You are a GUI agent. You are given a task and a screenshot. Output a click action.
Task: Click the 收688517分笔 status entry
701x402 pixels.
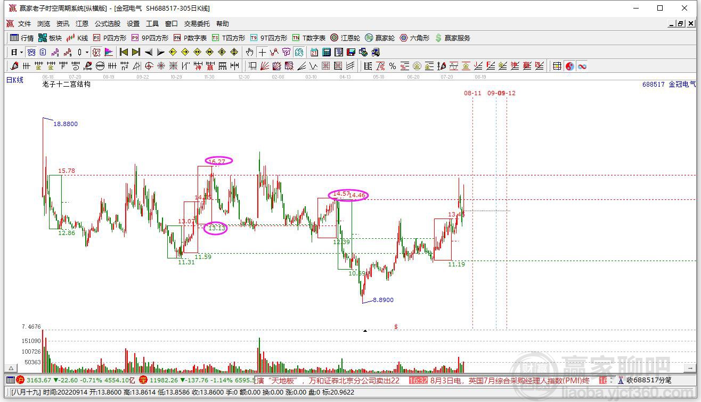649,380
